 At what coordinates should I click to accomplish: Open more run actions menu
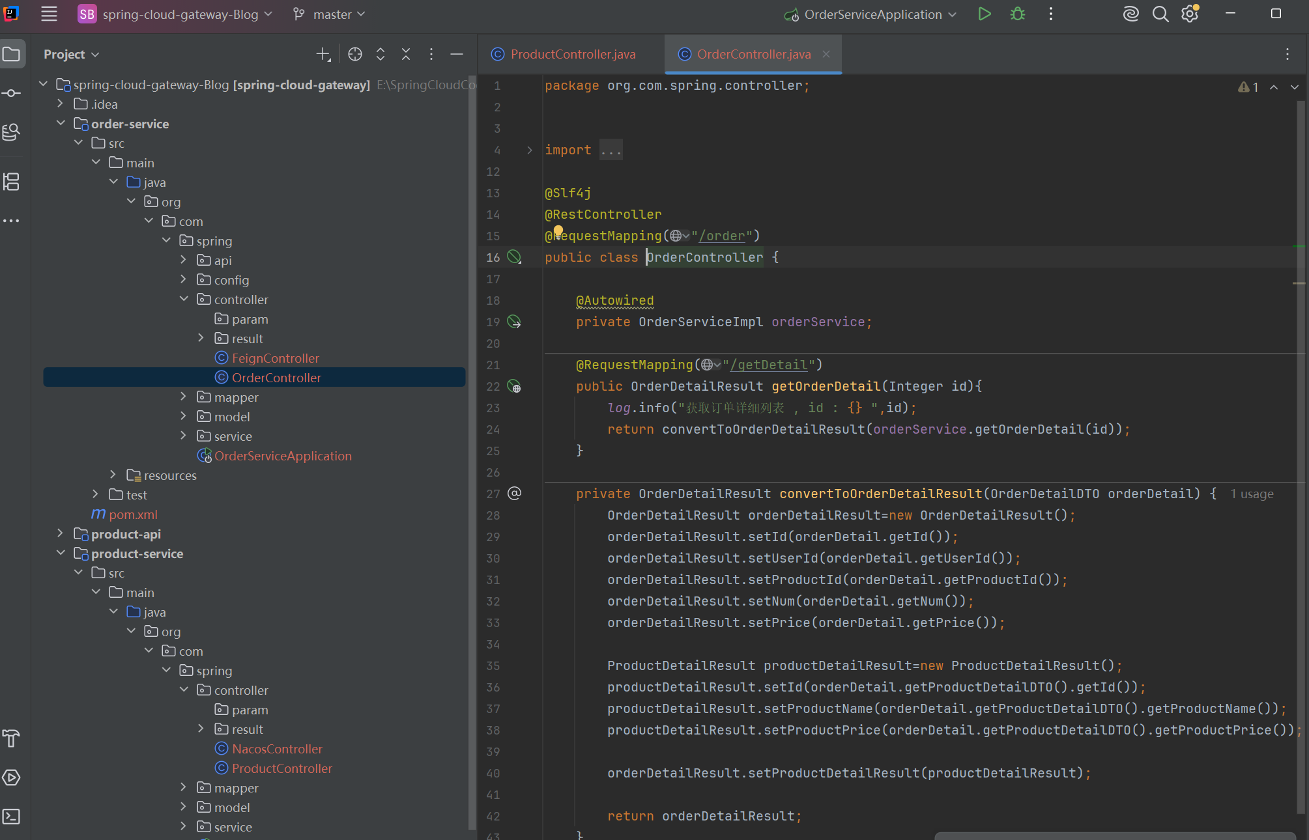(1051, 14)
